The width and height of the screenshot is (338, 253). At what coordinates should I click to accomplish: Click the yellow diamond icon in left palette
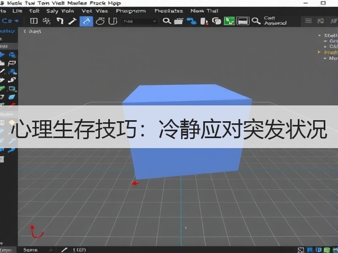click(x=12, y=122)
